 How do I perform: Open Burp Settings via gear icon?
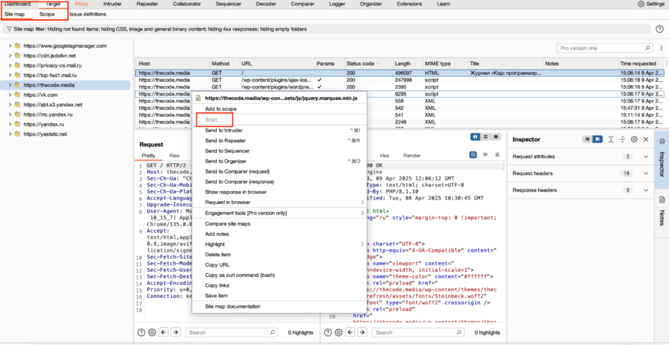(641, 4)
